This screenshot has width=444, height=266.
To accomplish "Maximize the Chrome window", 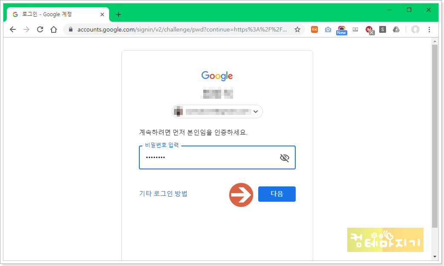I will [x=409, y=10].
